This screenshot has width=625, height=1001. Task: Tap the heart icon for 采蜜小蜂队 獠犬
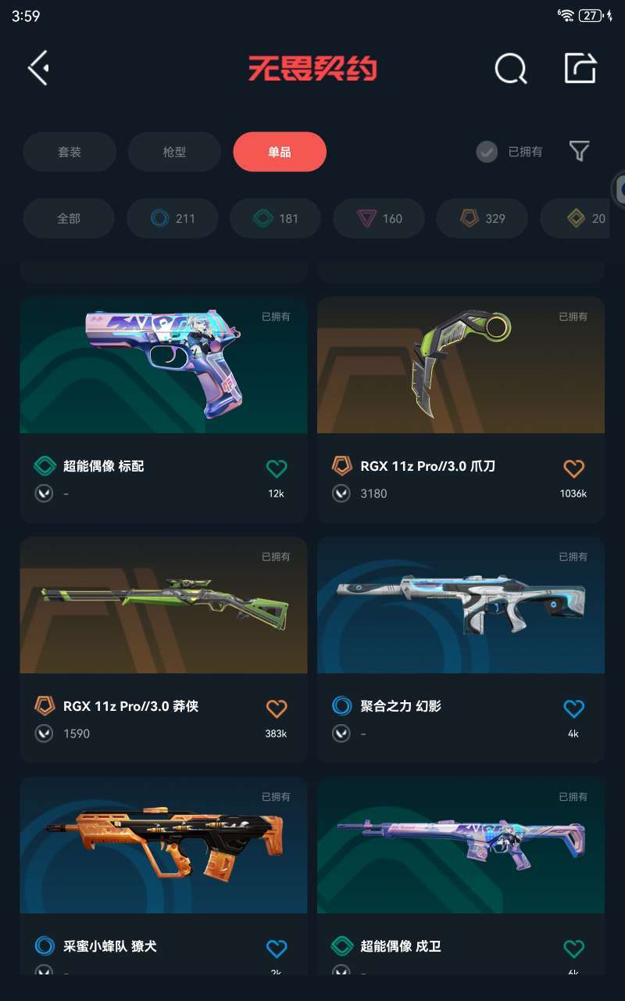pyautogui.click(x=277, y=949)
